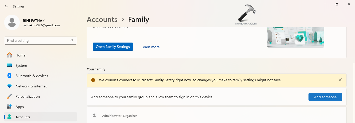355x123 pixels.
Task: Follow the Learn more link
Action: (150, 47)
